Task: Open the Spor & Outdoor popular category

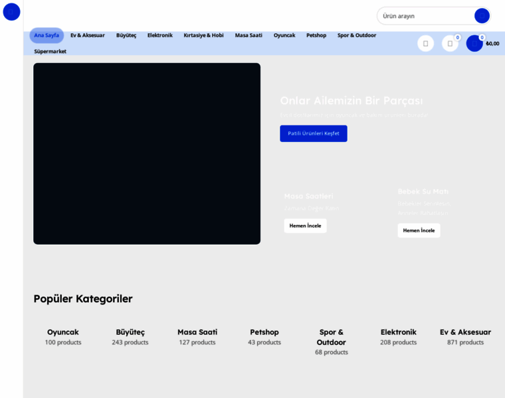Action: [x=331, y=337]
